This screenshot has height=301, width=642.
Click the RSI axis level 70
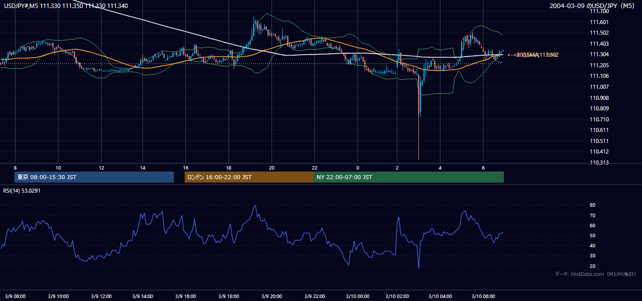click(592, 215)
